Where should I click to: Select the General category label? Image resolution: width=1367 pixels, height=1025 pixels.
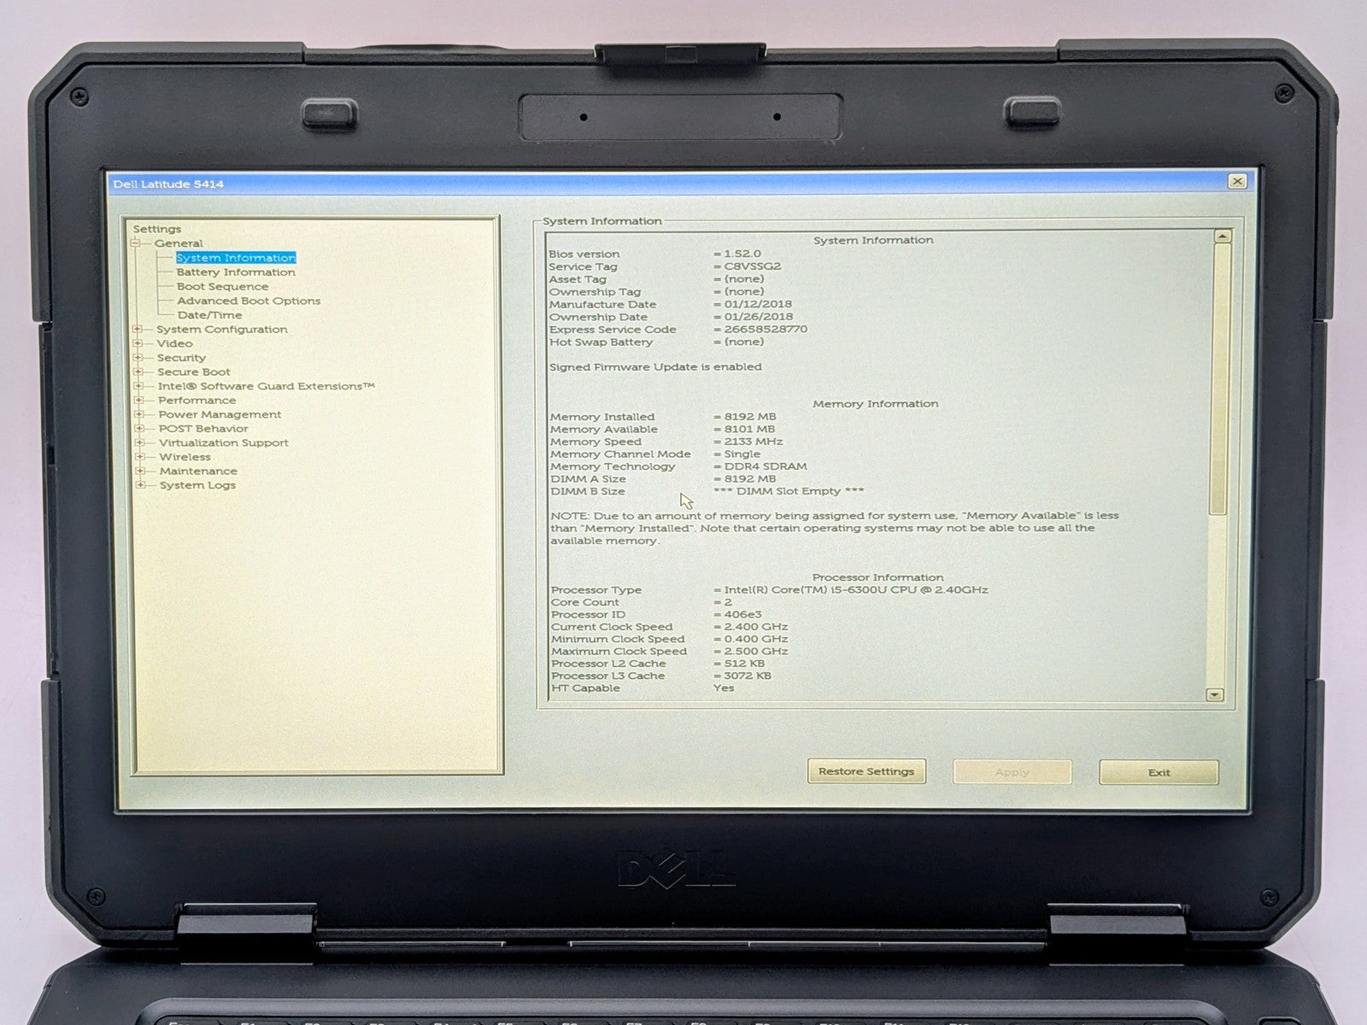[x=179, y=243]
